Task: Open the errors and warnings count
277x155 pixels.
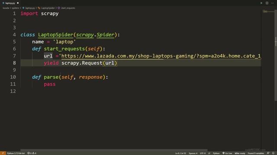Action: (x=32, y=153)
